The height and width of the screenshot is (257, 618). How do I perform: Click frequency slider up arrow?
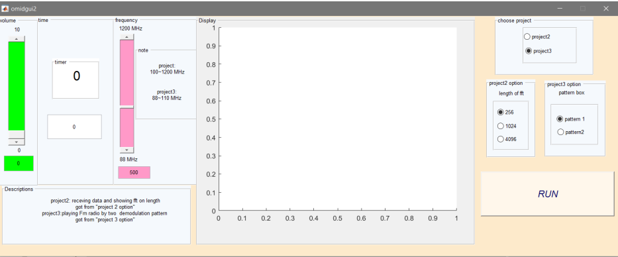pos(127,36)
